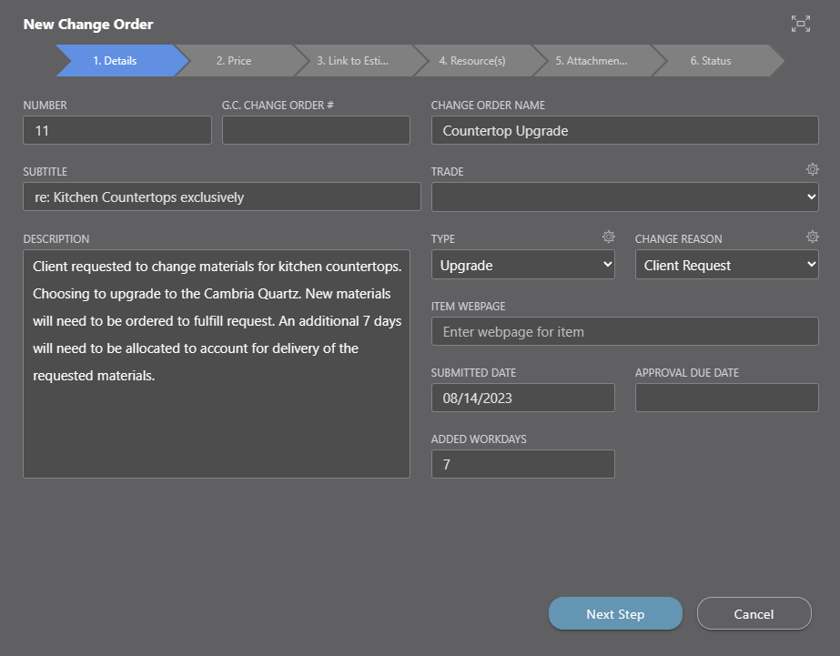Select the 1. Details step
The image size is (840, 656).
pos(115,61)
